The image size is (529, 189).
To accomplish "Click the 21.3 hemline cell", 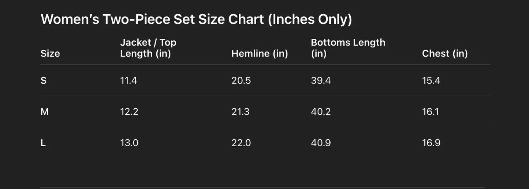I will tap(240, 112).
